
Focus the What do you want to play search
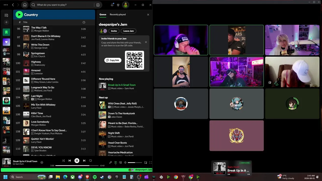click(x=62, y=5)
